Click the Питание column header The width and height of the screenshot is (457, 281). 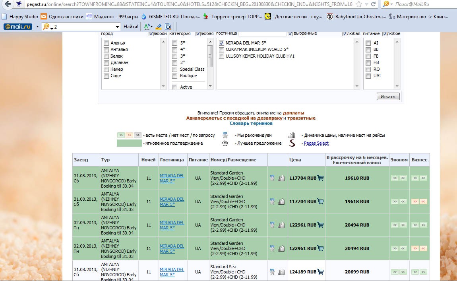pos(198,160)
